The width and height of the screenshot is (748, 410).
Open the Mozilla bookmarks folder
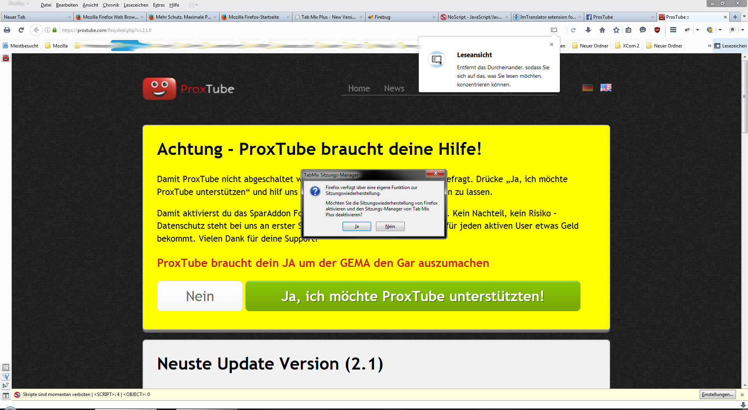(56, 46)
